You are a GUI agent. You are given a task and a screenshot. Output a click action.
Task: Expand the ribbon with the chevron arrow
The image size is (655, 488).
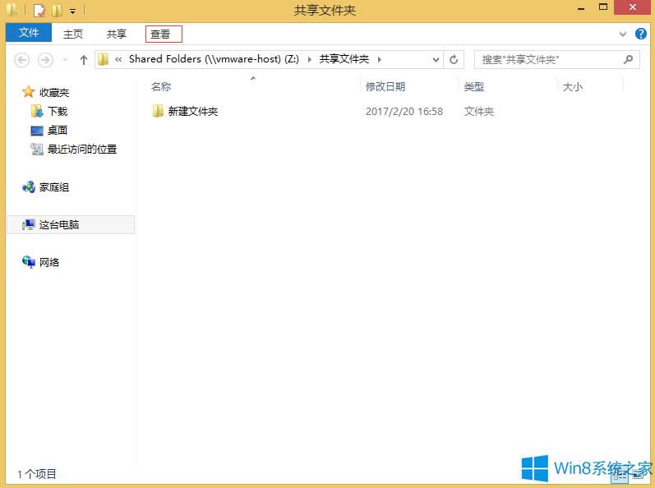click(623, 35)
